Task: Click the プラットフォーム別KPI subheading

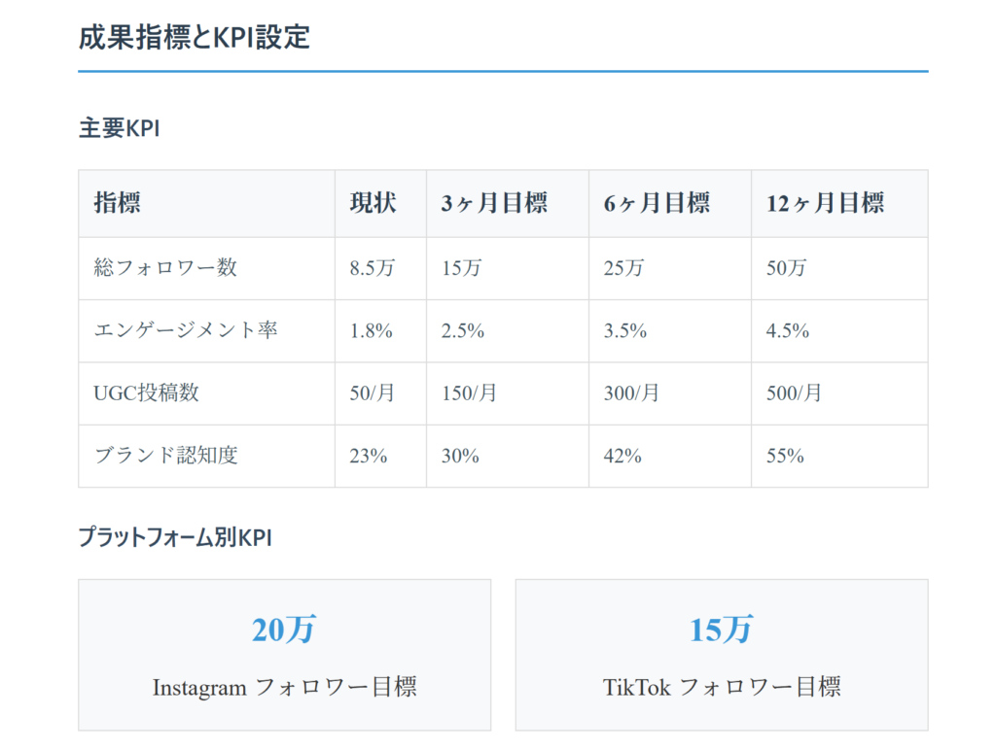Action: 175,537
